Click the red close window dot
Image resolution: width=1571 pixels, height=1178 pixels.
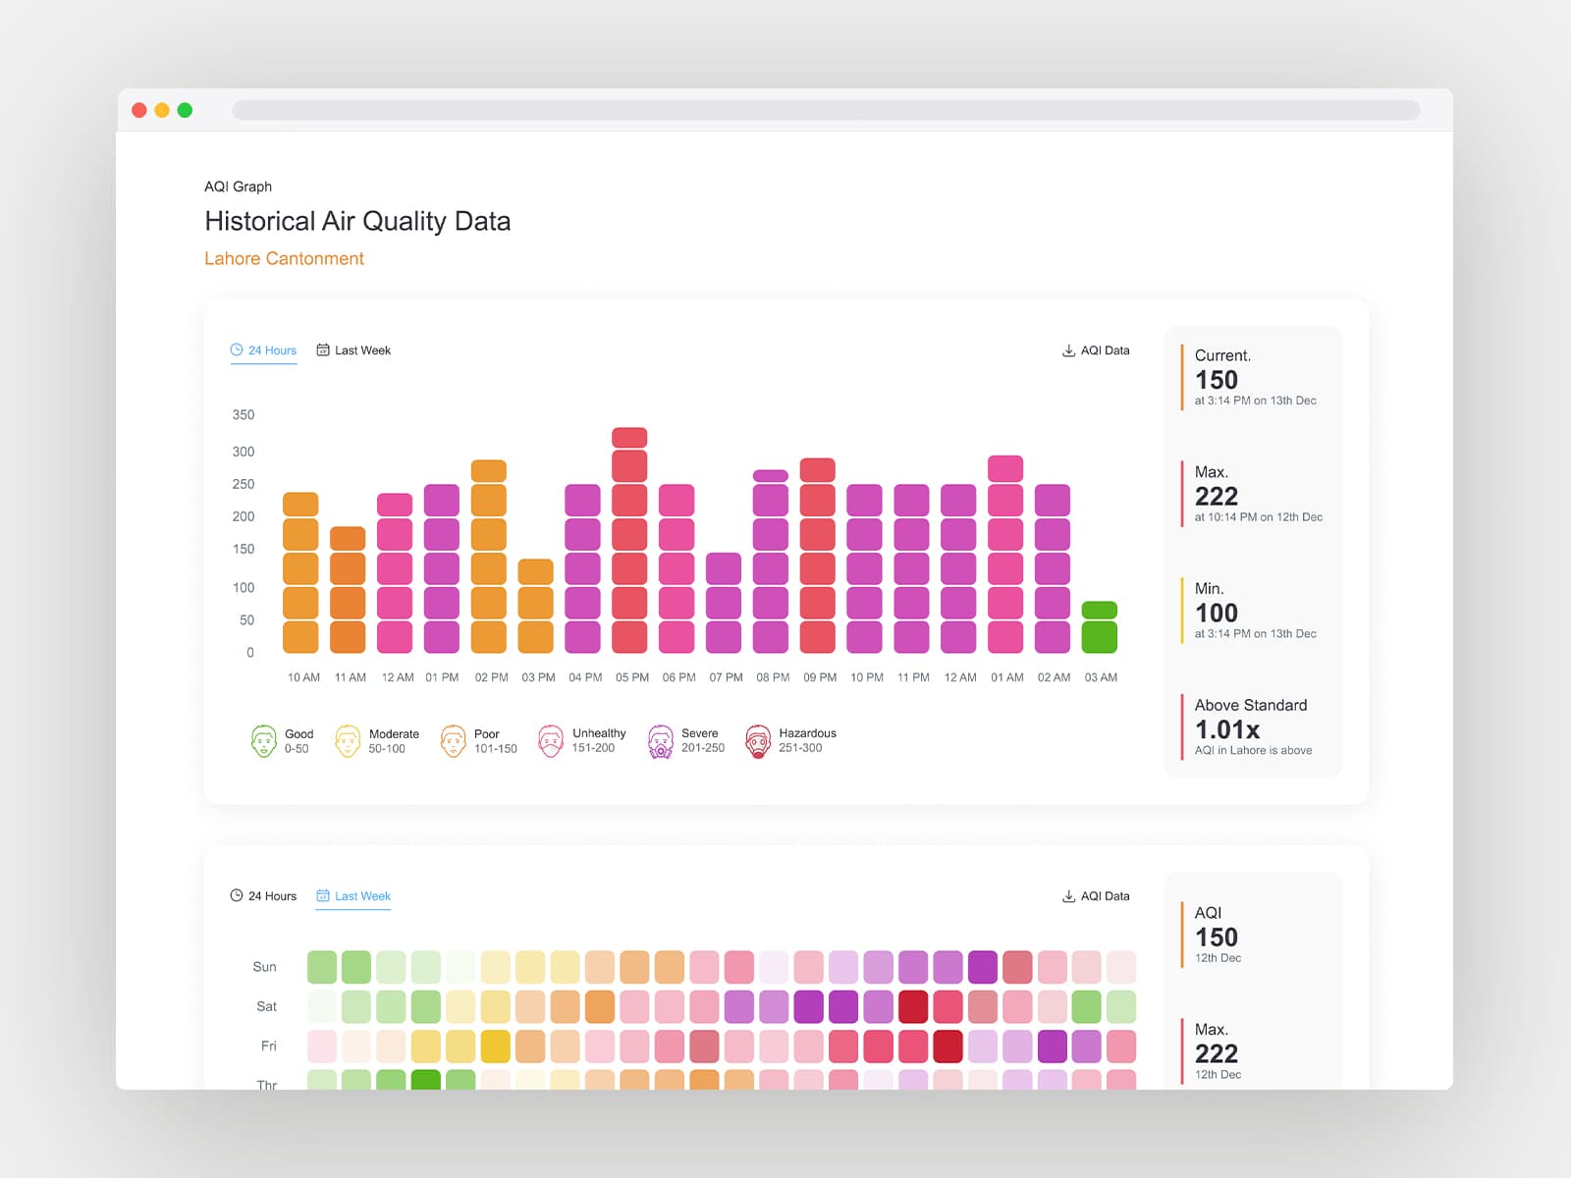tap(139, 110)
